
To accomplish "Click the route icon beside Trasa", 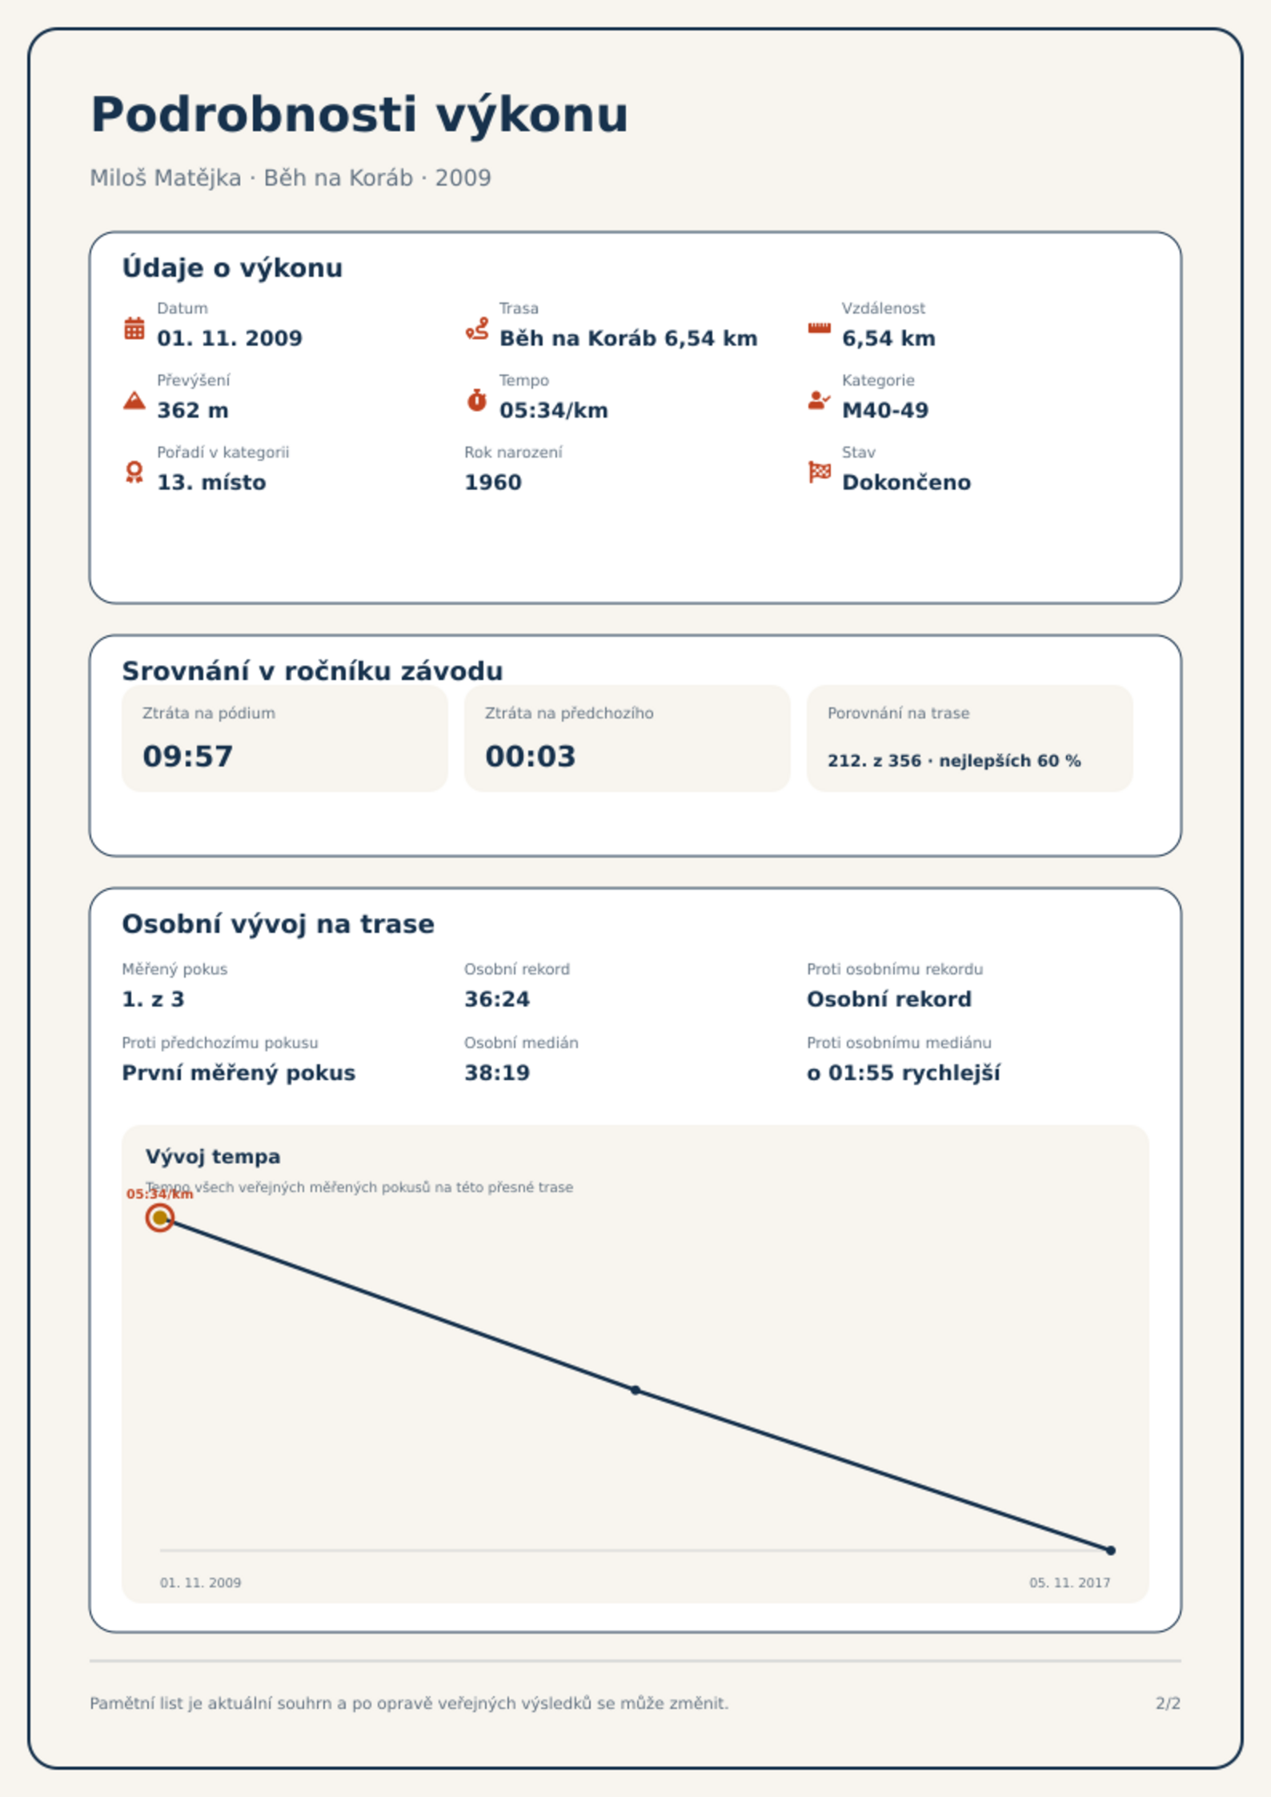I will (x=477, y=328).
